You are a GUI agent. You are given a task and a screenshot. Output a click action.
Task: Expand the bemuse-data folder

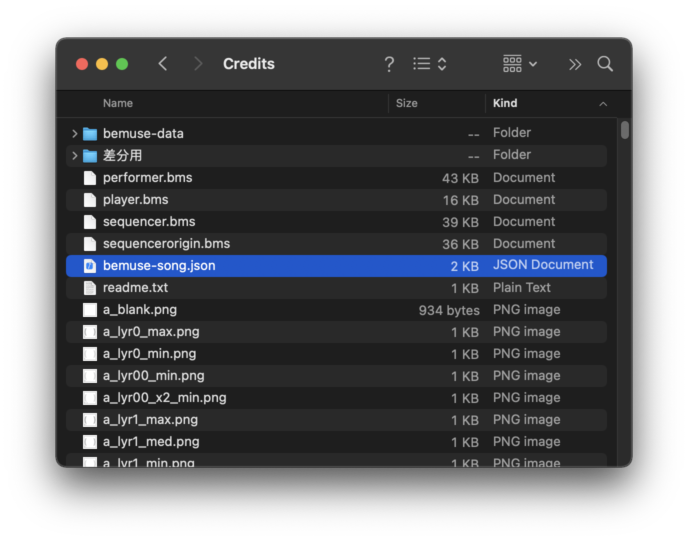(x=74, y=133)
